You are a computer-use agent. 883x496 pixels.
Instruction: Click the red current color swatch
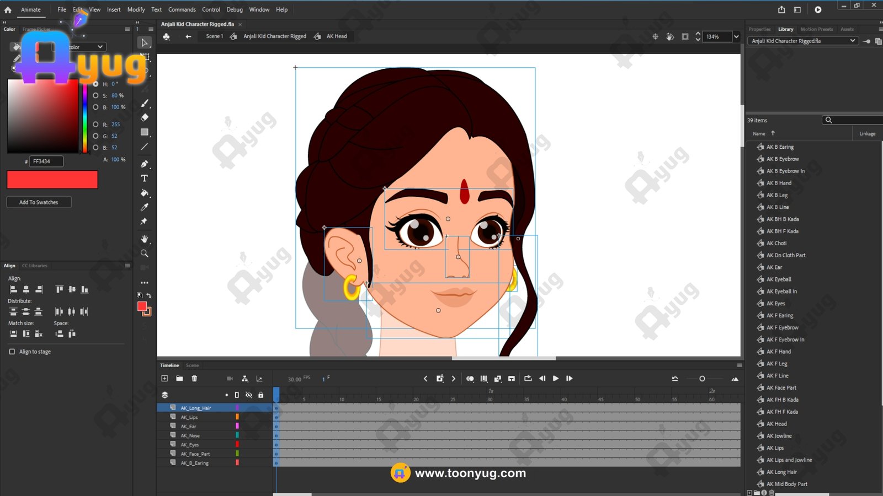tap(52, 180)
